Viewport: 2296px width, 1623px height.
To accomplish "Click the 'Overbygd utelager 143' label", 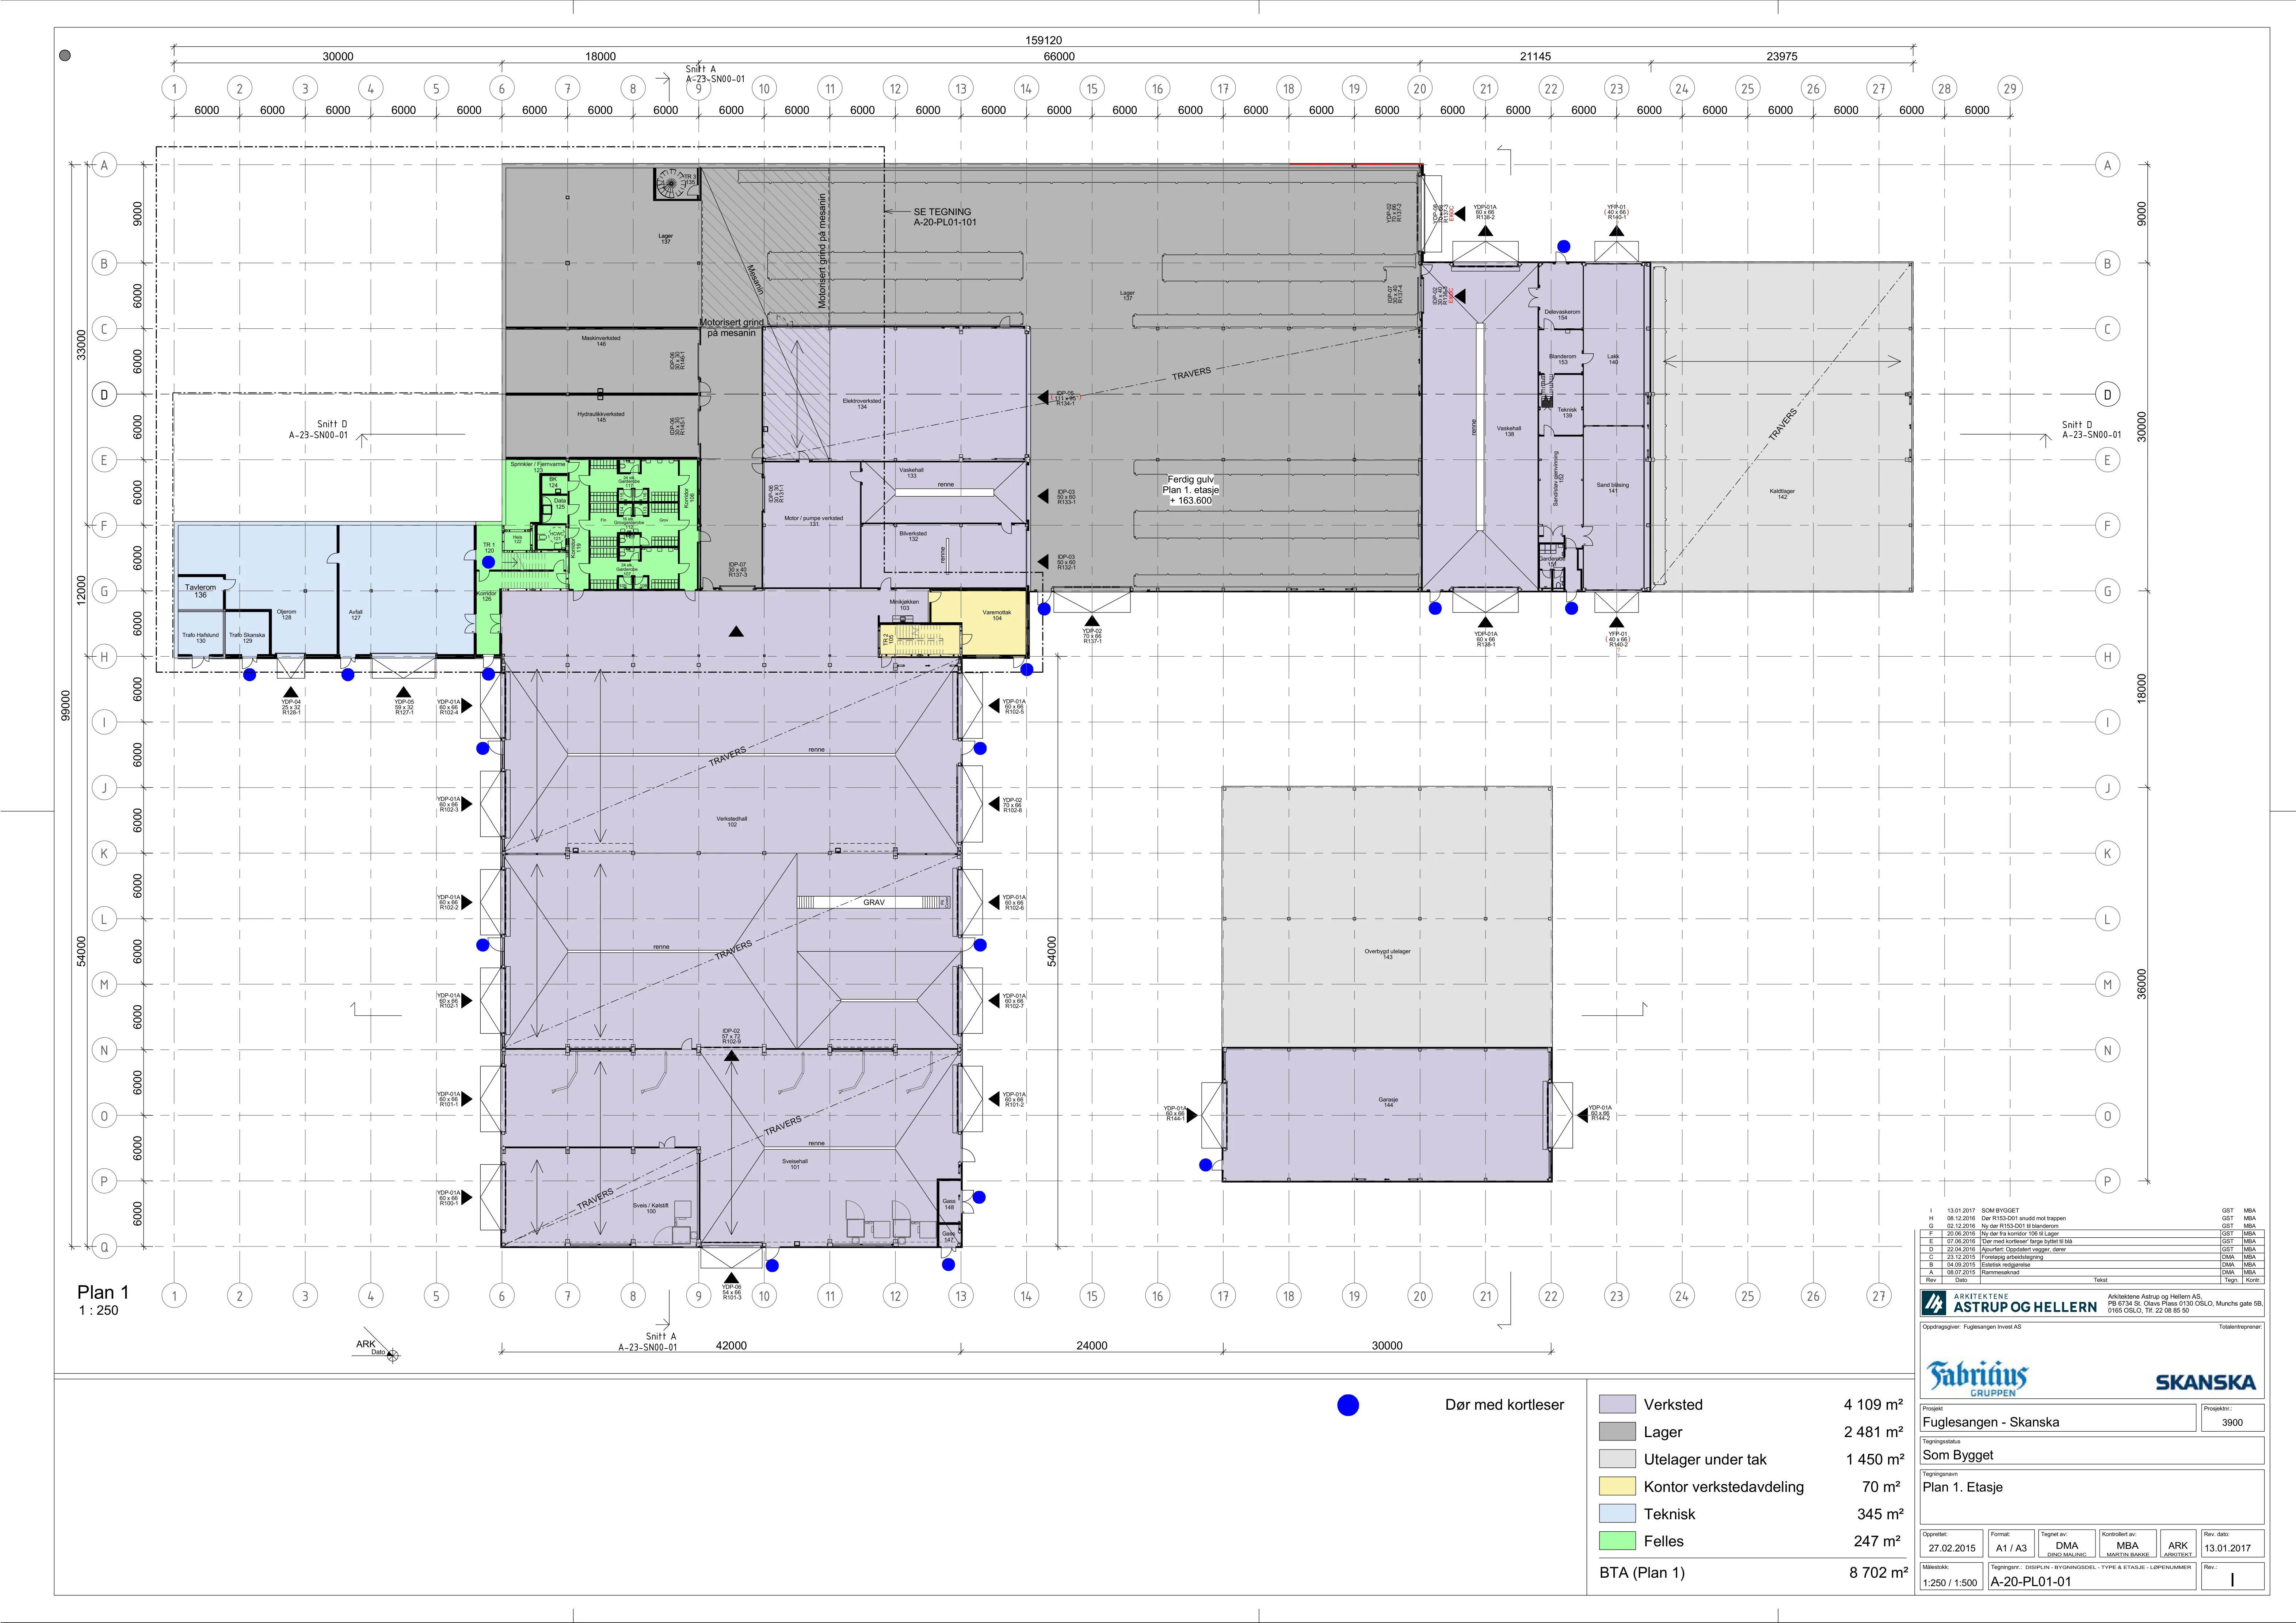I will coord(1388,954).
